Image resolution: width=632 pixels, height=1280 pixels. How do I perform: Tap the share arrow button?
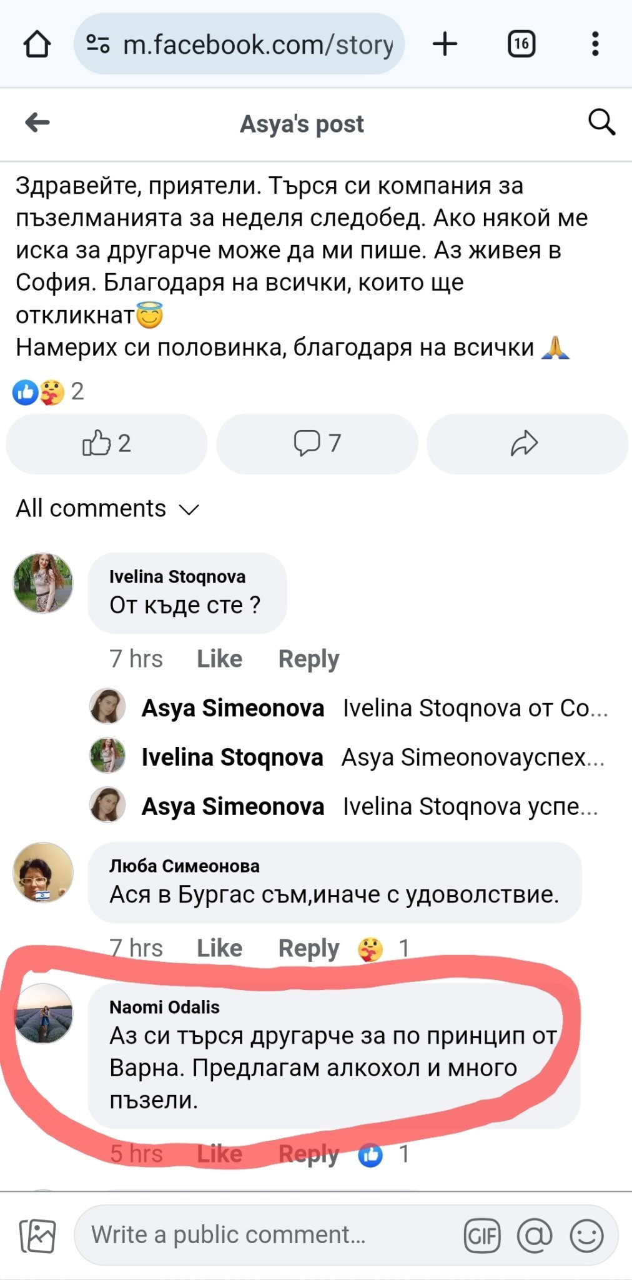tap(526, 444)
